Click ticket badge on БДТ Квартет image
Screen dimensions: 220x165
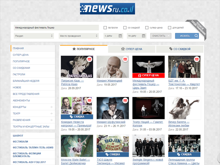click(x=197, y=59)
